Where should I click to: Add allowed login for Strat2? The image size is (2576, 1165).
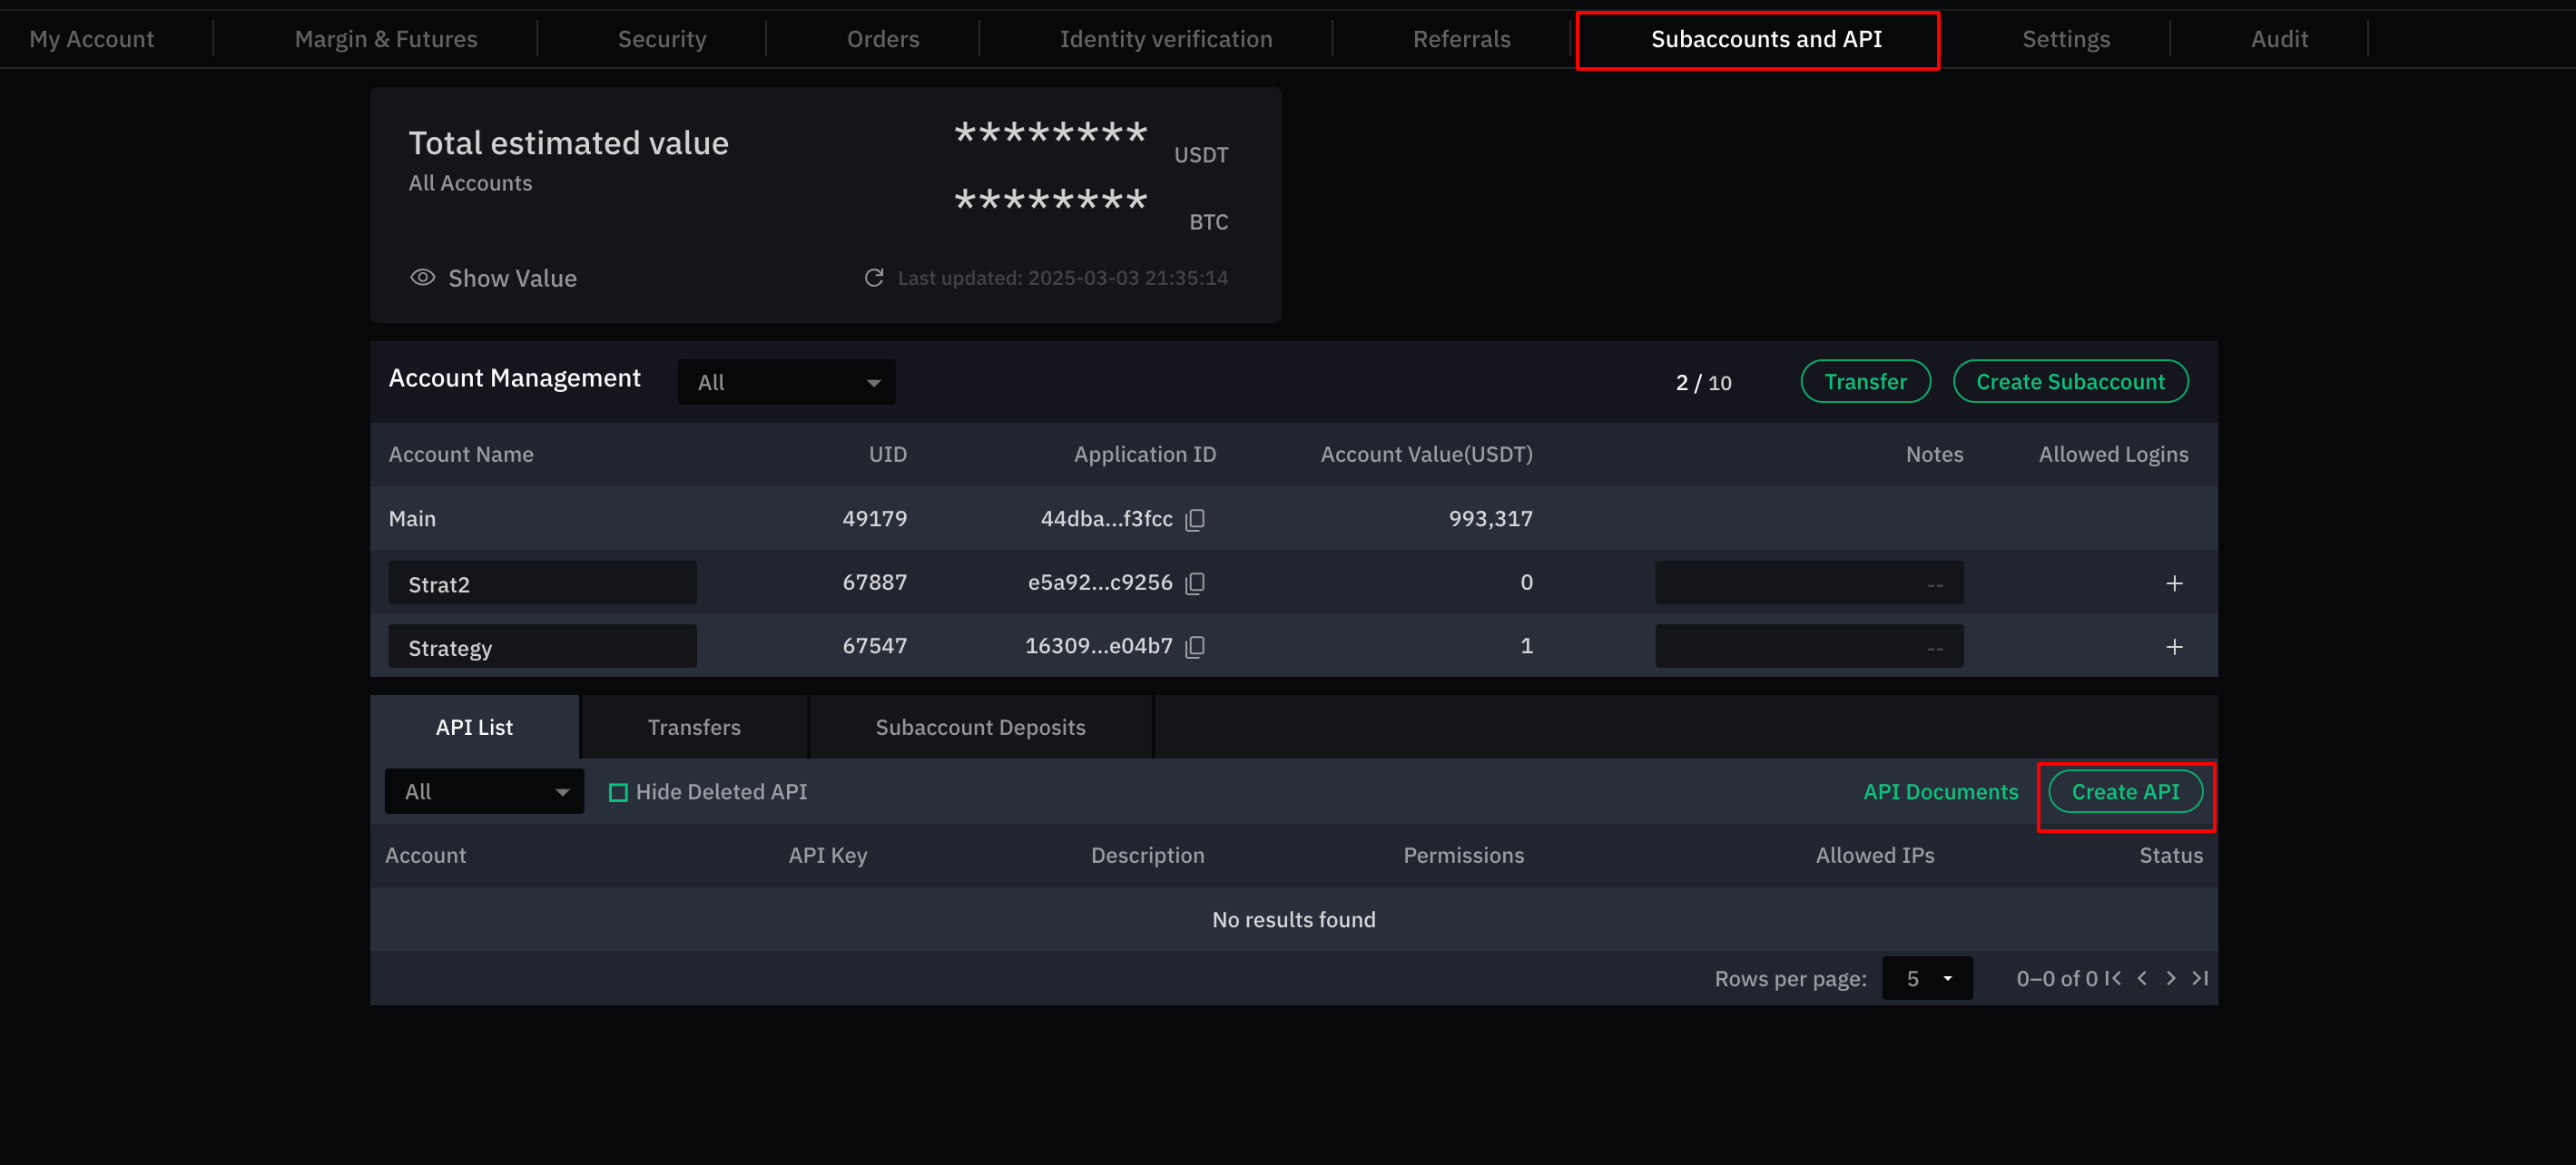[x=2174, y=583]
